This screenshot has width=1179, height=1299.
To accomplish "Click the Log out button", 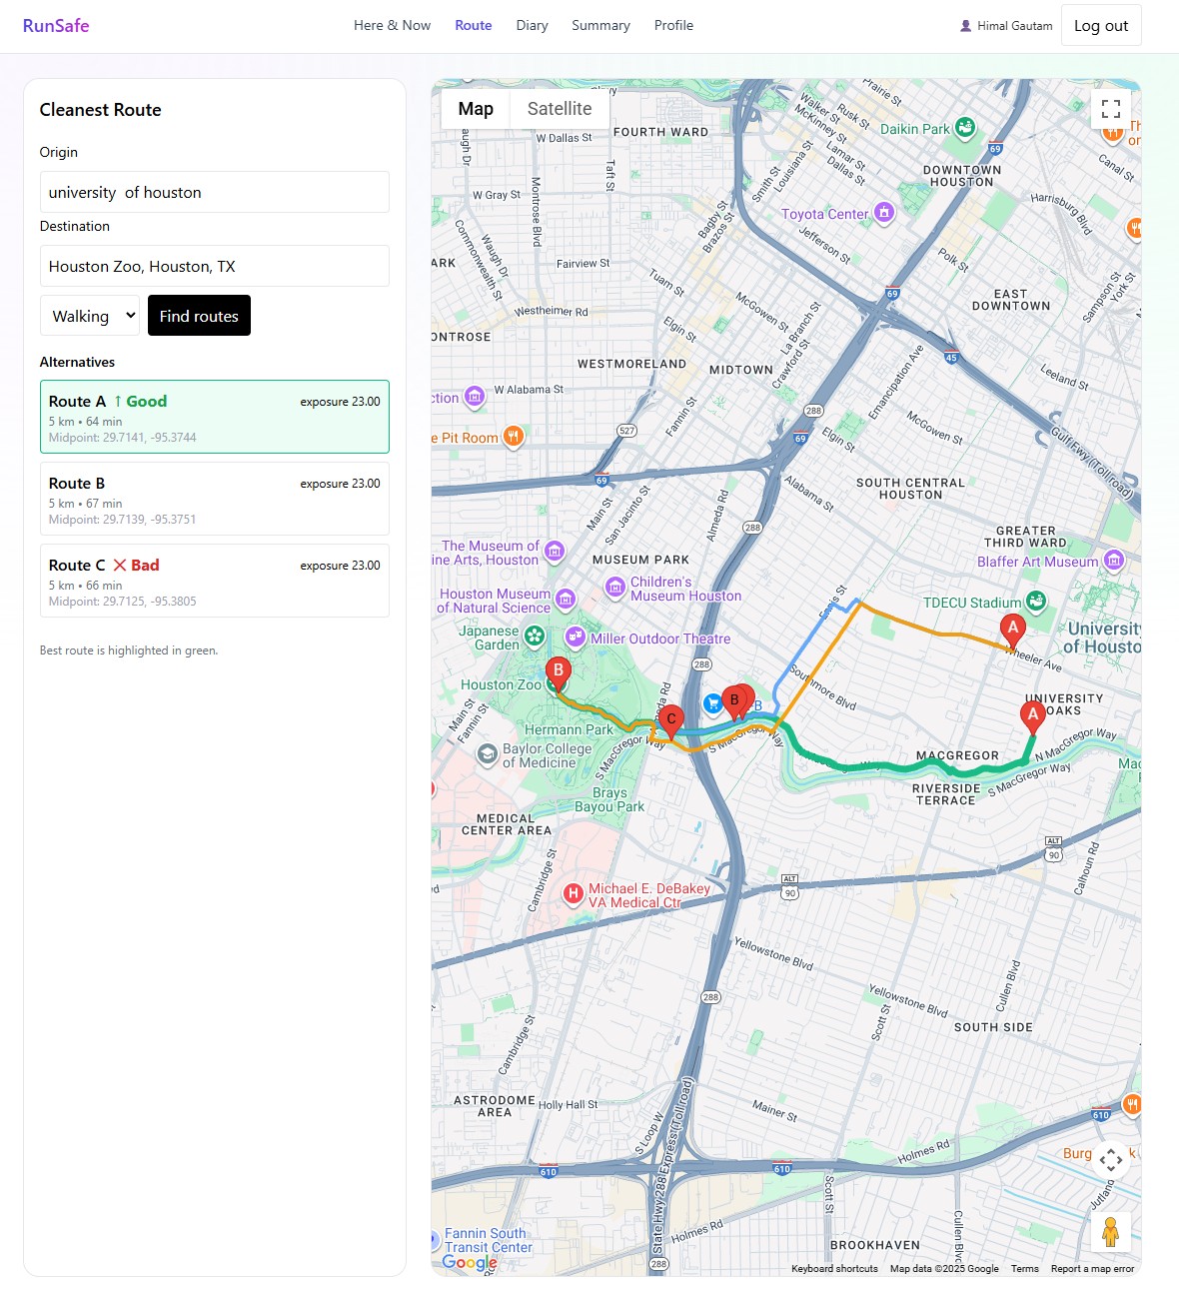I will coord(1101,26).
